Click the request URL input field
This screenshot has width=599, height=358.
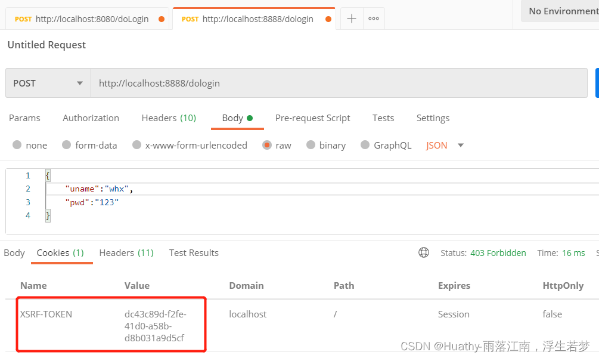click(339, 83)
